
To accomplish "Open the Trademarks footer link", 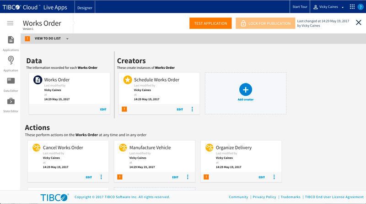I will (291, 197).
